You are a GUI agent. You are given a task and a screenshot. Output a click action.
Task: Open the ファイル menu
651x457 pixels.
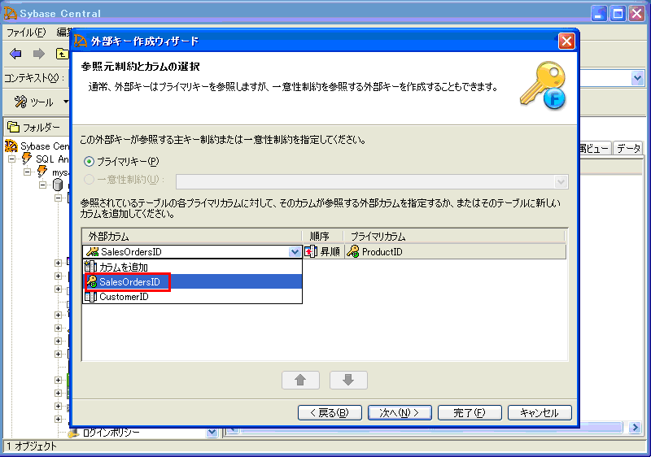pyautogui.click(x=26, y=33)
